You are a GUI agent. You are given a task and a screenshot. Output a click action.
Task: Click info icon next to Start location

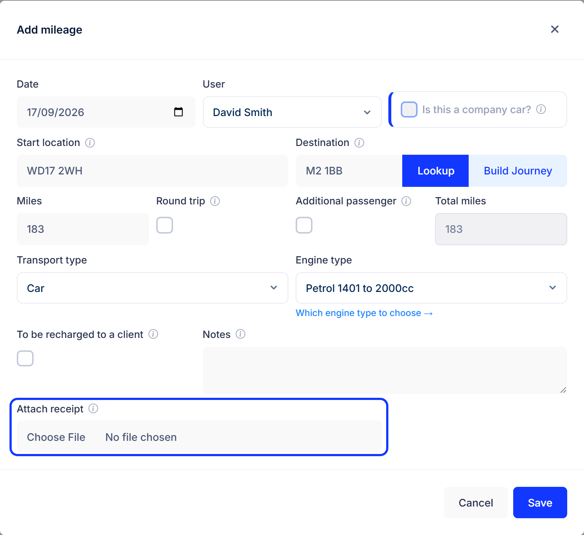(90, 143)
